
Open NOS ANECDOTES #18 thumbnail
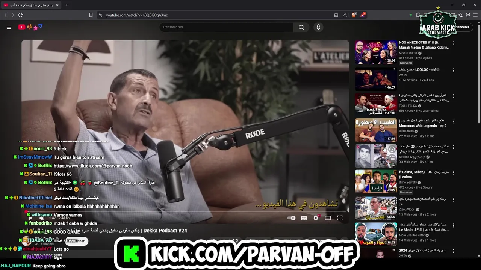376,52
